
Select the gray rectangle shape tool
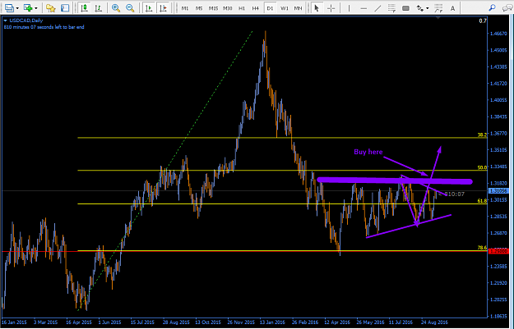[x=405, y=8]
